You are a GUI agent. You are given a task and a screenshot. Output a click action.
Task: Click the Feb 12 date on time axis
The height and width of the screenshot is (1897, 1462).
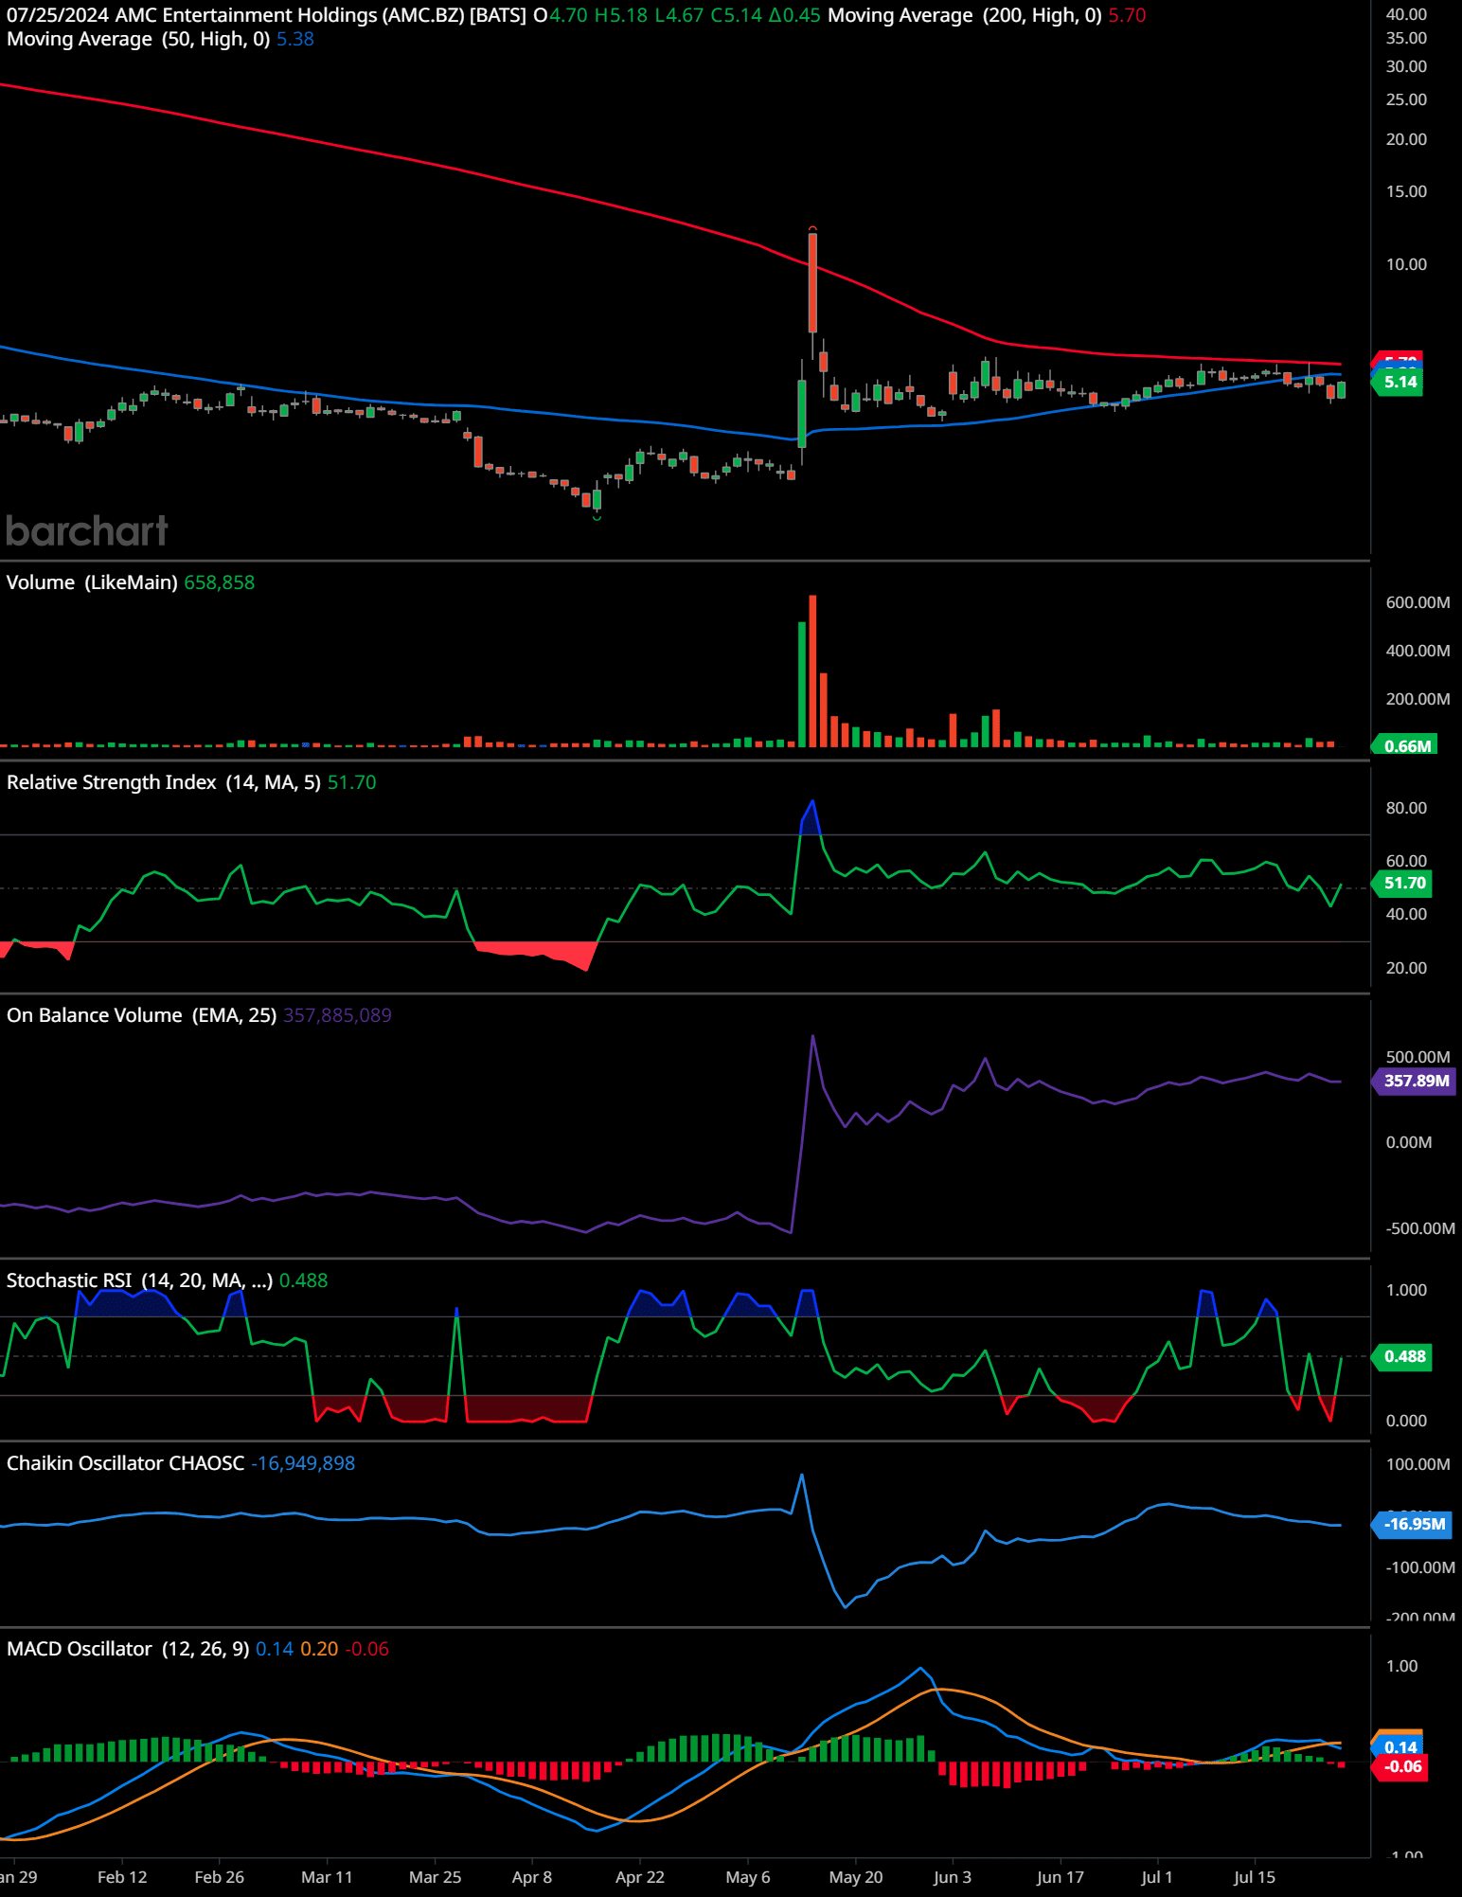pos(122,1877)
